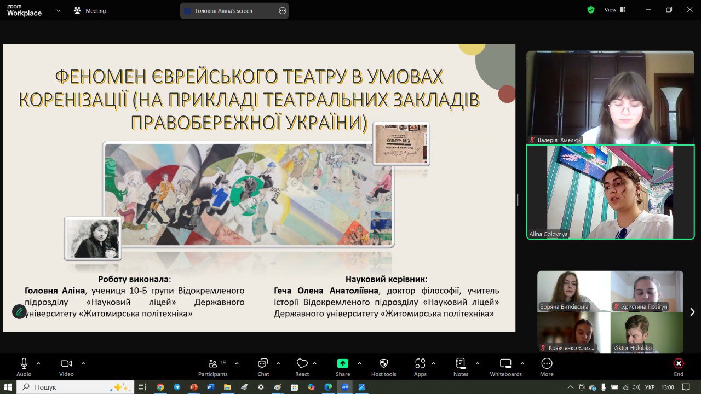Click the panel divider handle beside video tiles
The height and width of the screenshot is (394, 701).
[518, 200]
